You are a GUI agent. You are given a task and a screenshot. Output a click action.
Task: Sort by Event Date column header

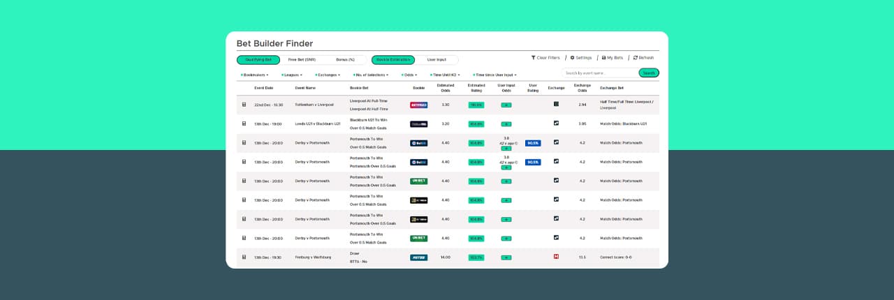point(264,88)
